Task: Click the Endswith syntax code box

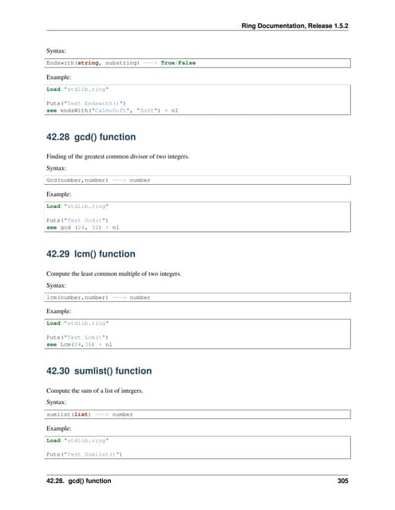Action: tap(197, 63)
